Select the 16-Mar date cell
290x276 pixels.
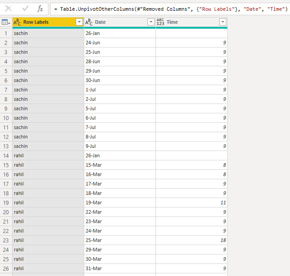coord(120,175)
